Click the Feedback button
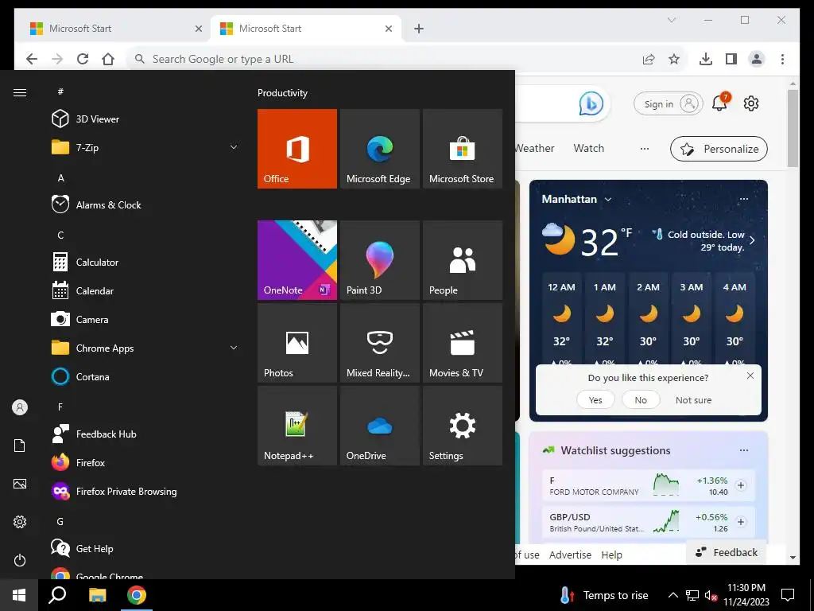 [x=728, y=552]
